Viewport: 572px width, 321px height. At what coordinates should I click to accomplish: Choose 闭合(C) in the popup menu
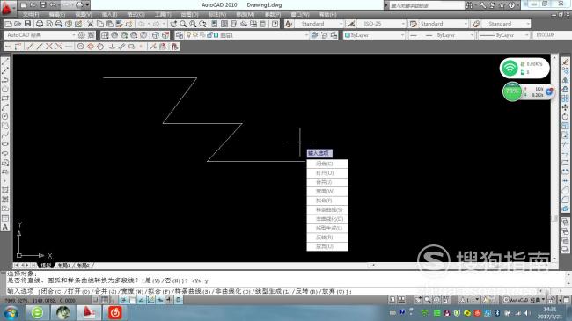[327, 164]
